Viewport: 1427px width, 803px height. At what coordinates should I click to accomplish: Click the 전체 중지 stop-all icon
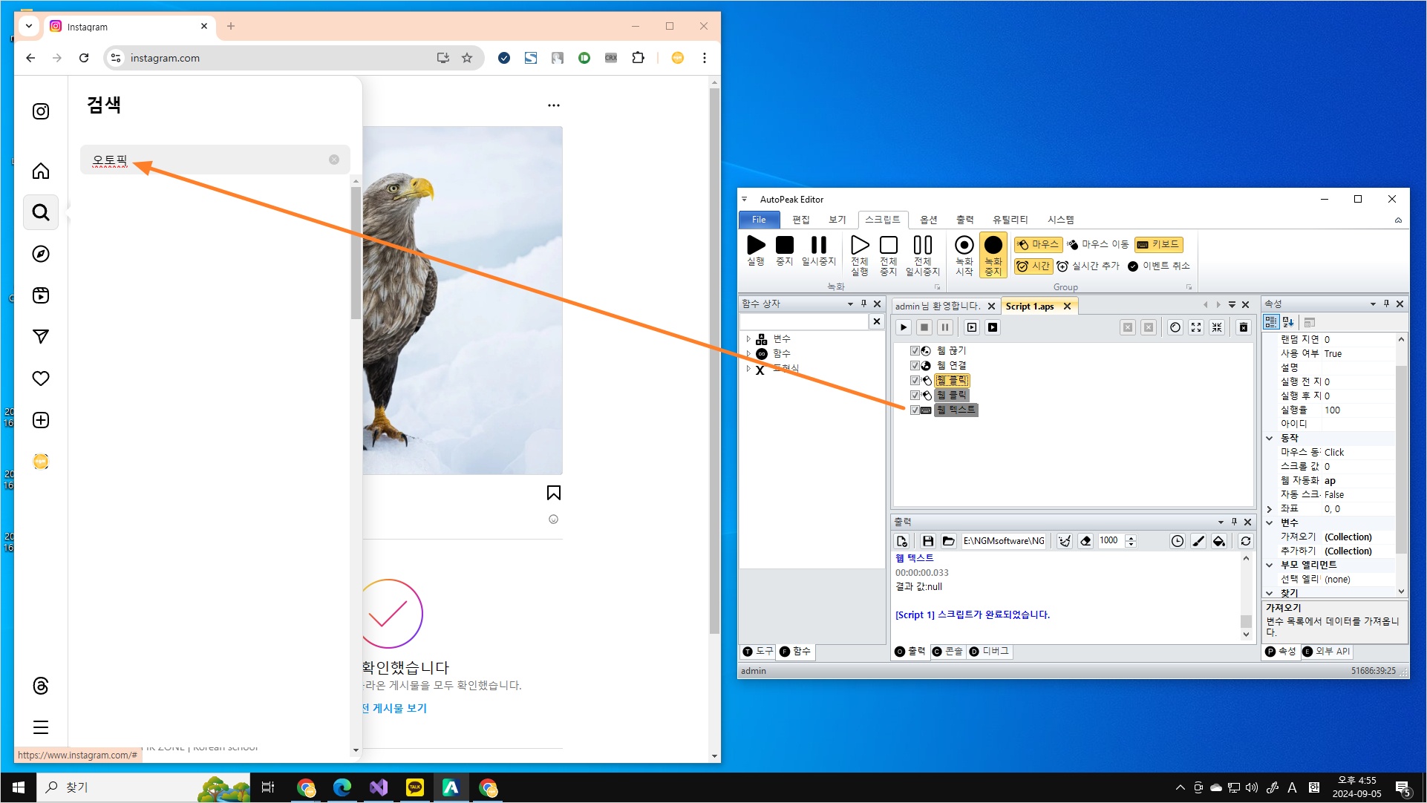click(x=889, y=245)
